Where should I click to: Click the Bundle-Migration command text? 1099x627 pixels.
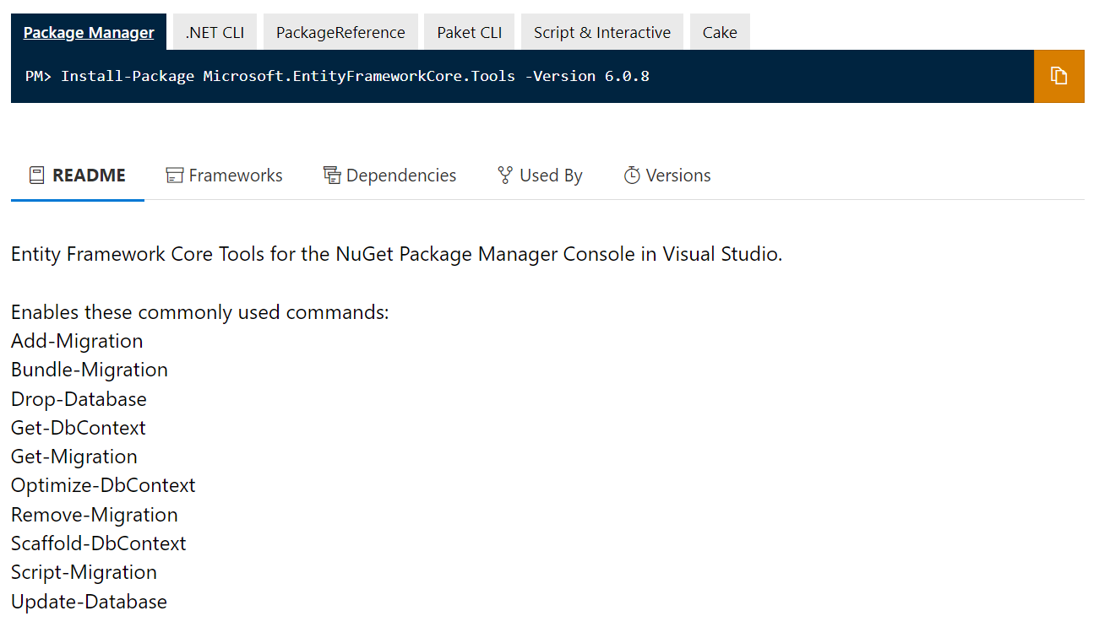[x=90, y=370]
